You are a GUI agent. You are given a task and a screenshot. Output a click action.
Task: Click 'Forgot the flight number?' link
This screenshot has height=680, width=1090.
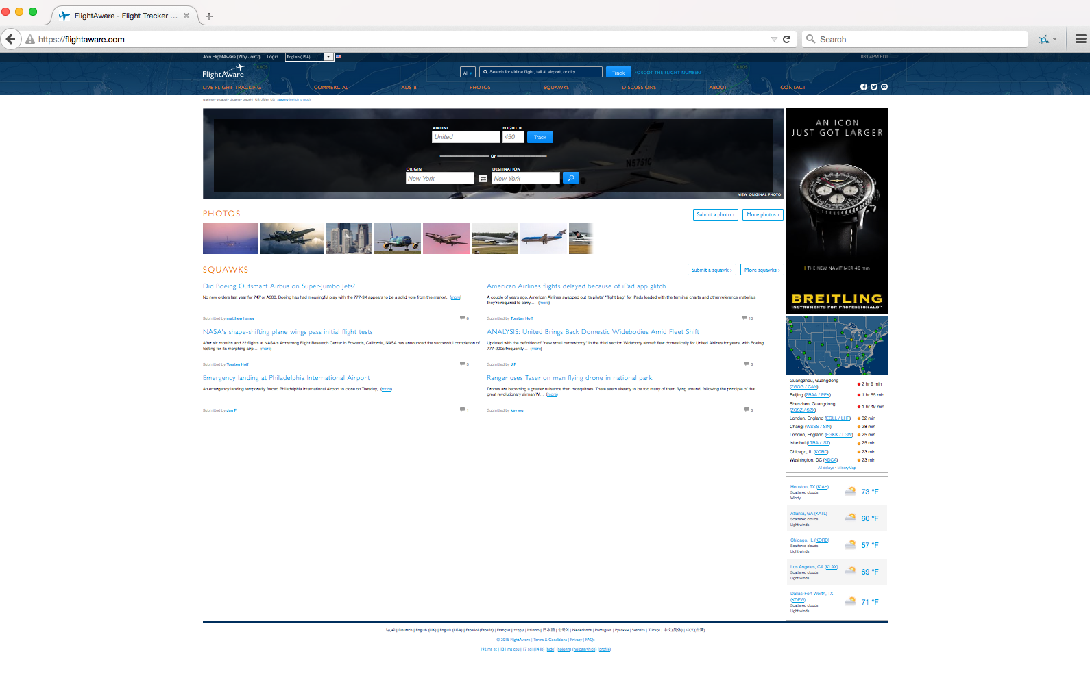[x=668, y=73]
